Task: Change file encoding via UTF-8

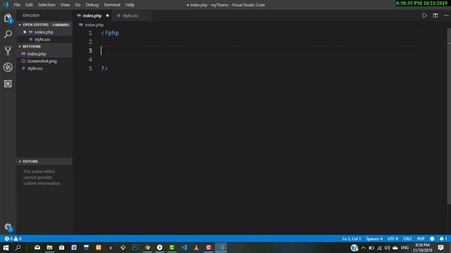Action: click(x=393, y=239)
